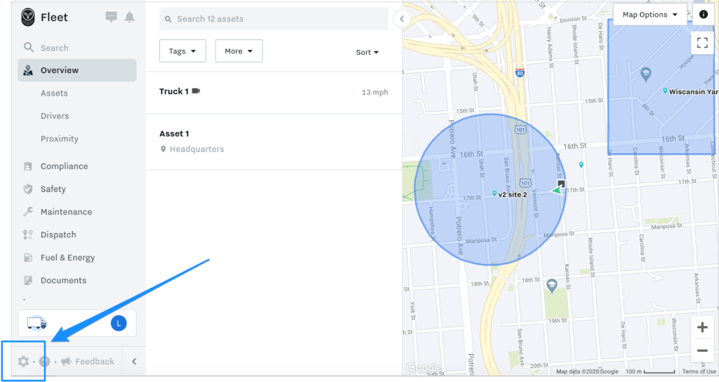Select the Asset 1 row

click(274, 142)
